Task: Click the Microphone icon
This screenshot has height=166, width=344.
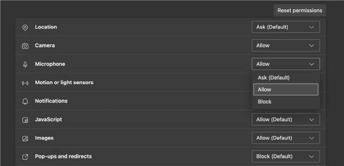Action: 25,64
